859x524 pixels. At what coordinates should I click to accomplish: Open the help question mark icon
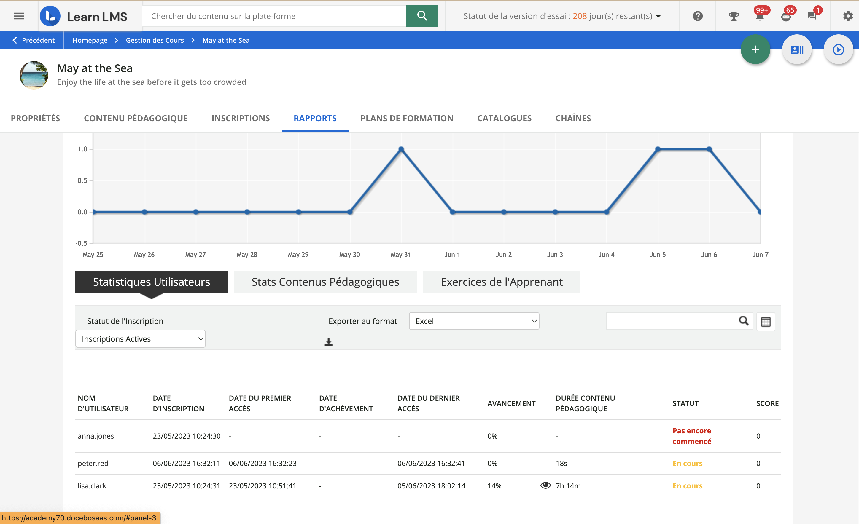[698, 16]
